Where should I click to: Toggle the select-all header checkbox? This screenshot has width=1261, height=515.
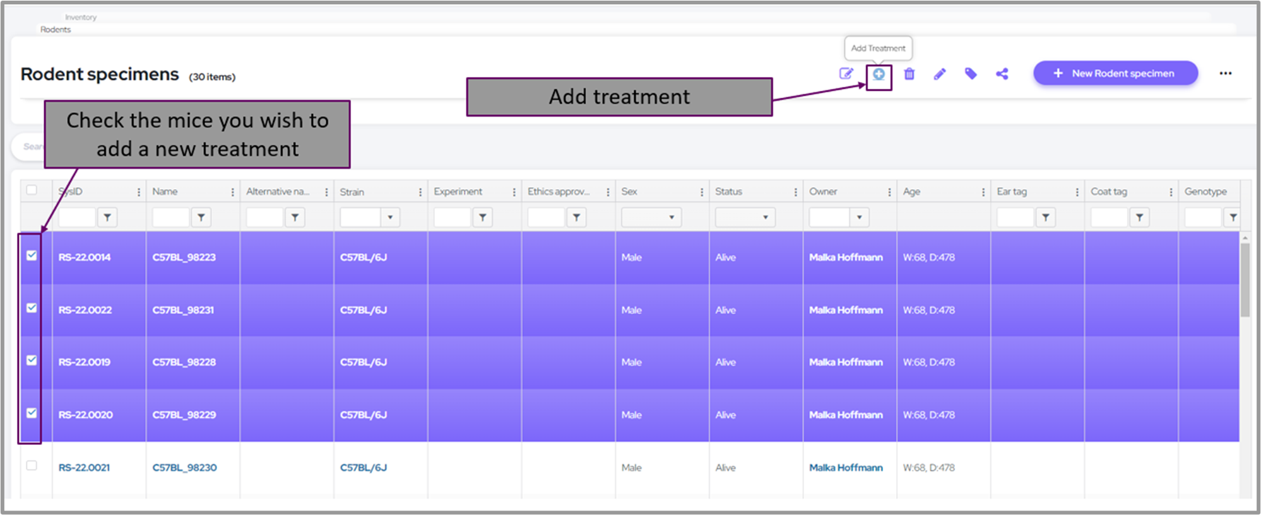32,190
